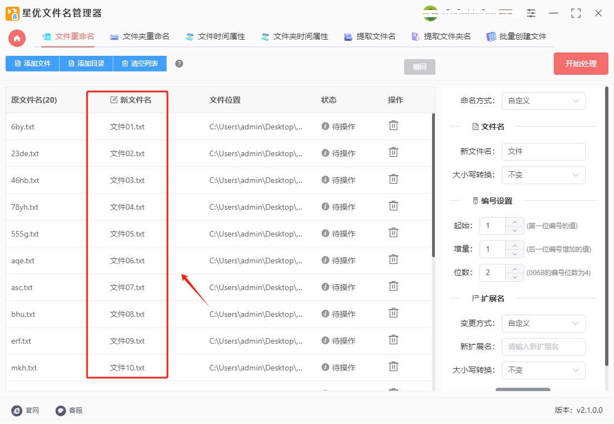Decrease the 起始 value with down arrow
The width and height of the screenshot is (614, 424).
515,230
